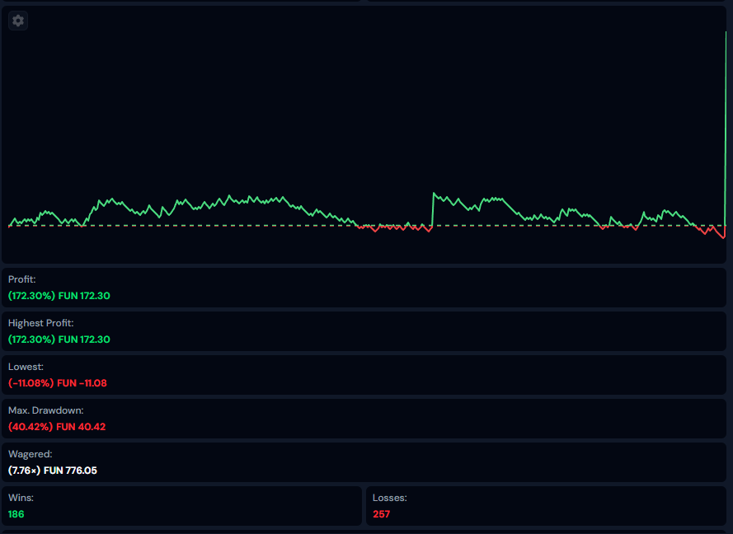
Task: Select the Max. Drawdown label
Action: (46, 410)
